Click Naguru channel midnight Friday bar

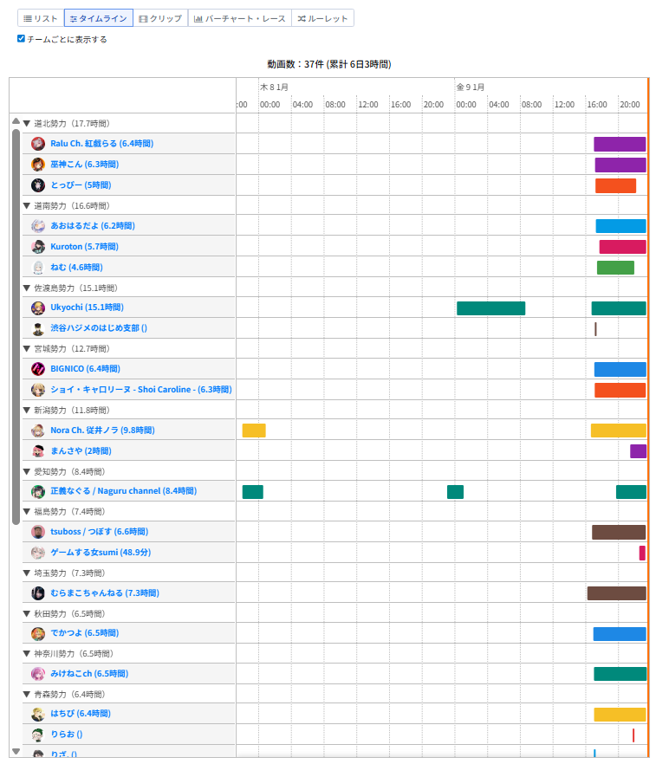(455, 492)
